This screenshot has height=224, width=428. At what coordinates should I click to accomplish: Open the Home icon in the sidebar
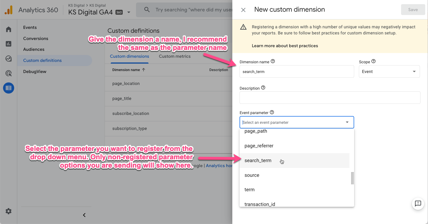click(9, 29)
